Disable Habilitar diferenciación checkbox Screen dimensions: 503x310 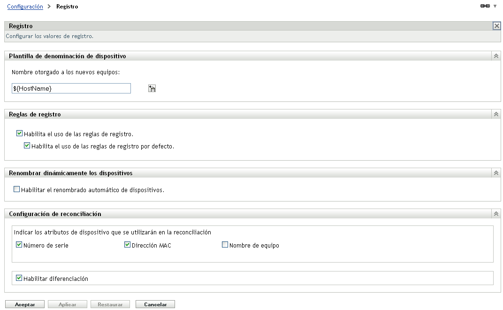click(19, 278)
